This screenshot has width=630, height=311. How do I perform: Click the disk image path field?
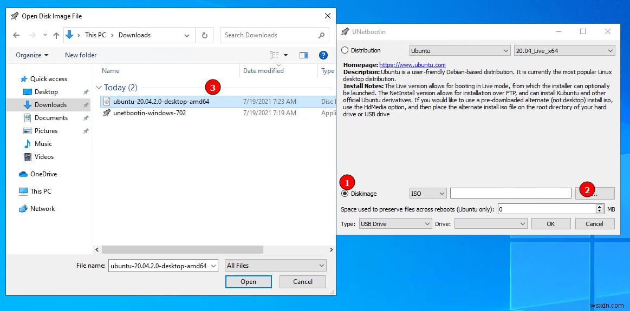coord(511,194)
